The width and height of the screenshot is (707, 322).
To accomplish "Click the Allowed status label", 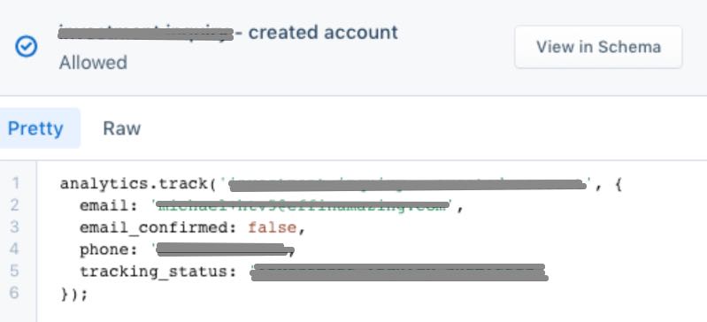I will [x=93, y=62].
